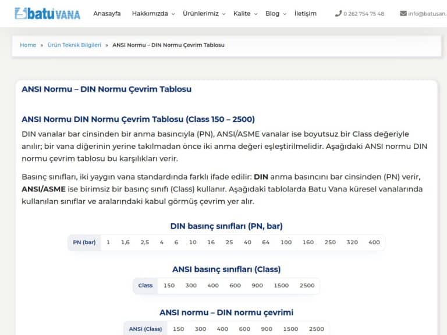The image size is (447, 335).
Task: Click the main page title heading
Action: [x=107, y=89]
